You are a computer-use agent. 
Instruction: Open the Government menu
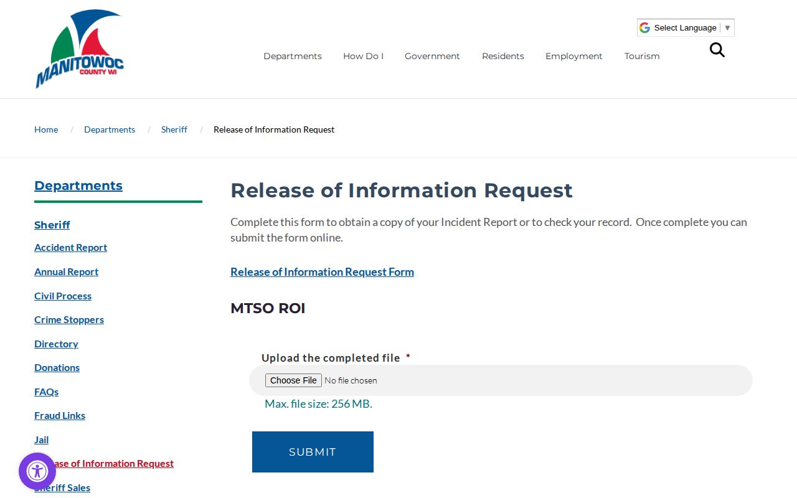pos(432,56)
